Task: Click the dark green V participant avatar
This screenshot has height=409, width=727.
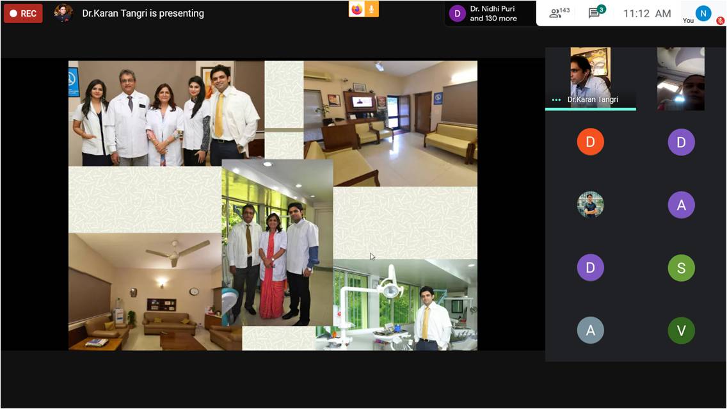Action: click(681, 330)
